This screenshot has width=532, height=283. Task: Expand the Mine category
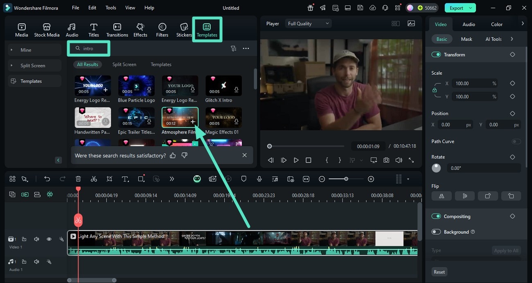pyautogui.click(x=11, y=50)
